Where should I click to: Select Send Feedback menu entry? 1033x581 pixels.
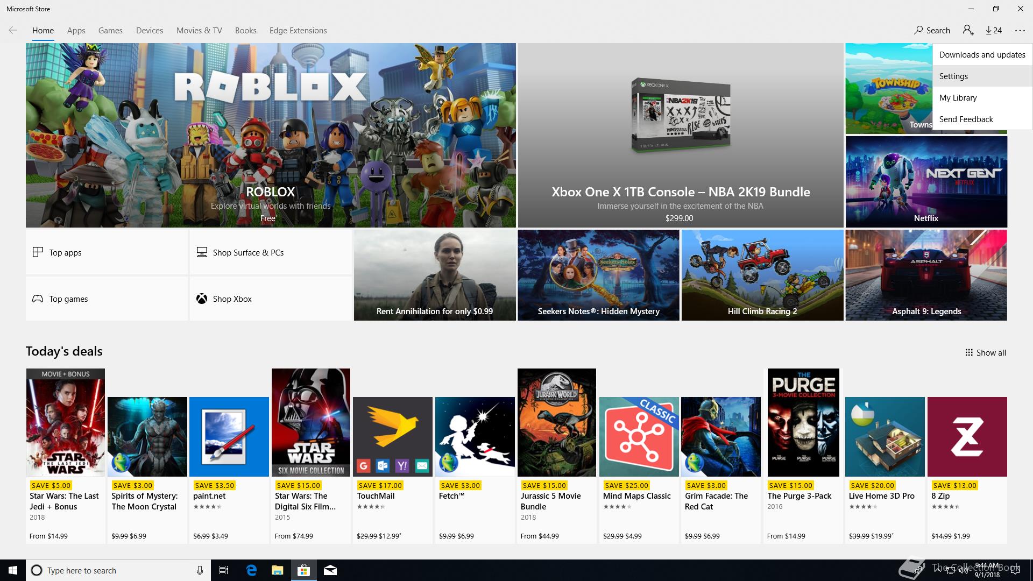pyautogui.click(x=982, y=119)
